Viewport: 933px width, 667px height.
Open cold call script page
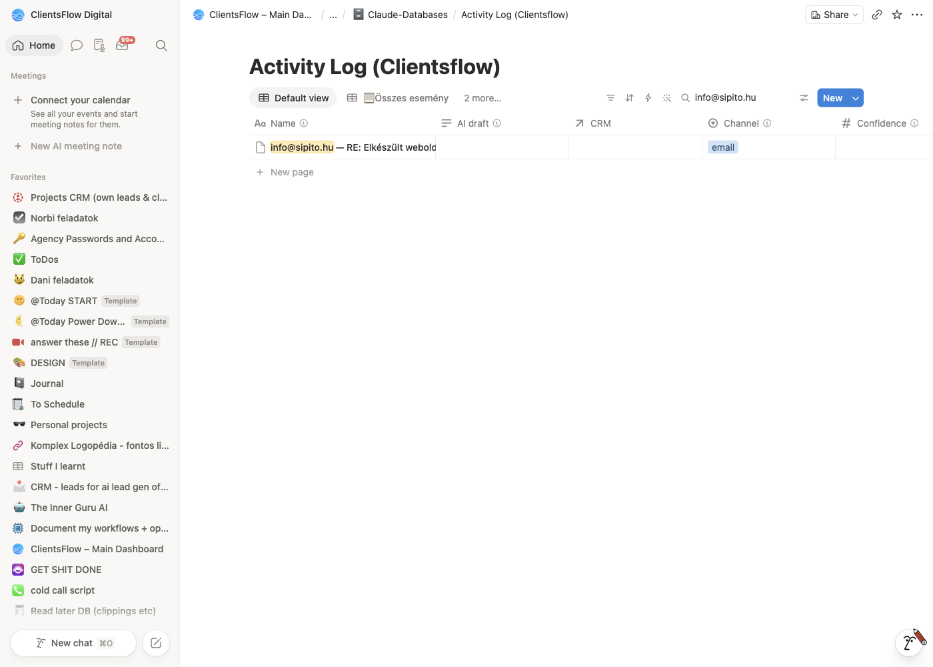pyautogui.click(x=90, y=590)
